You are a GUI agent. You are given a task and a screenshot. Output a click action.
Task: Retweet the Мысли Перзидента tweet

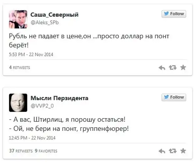pyautogui.click(x=172, y=151)
